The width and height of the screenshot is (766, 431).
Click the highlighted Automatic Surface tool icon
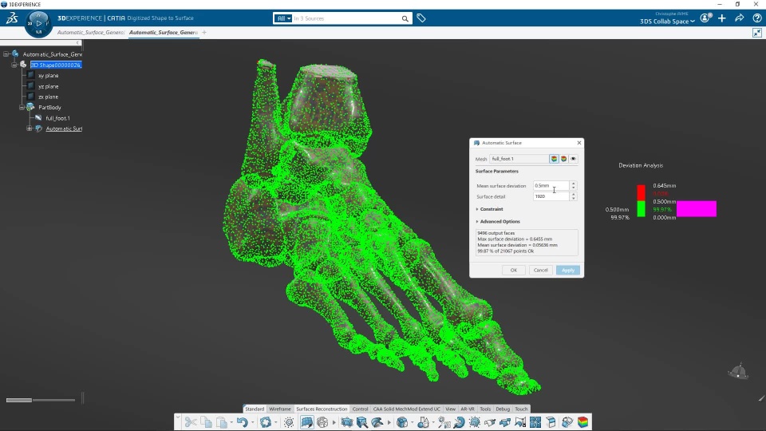pos(306,422)
